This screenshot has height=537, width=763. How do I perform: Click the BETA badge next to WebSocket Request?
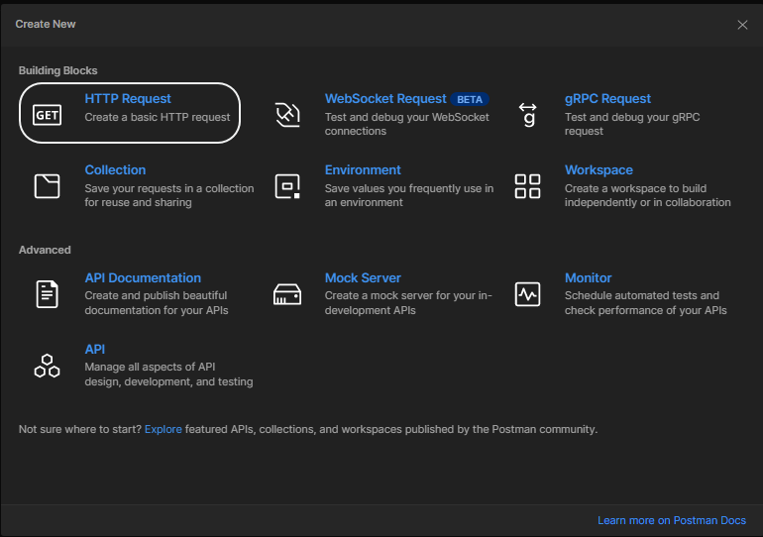(x=469, y=99)
